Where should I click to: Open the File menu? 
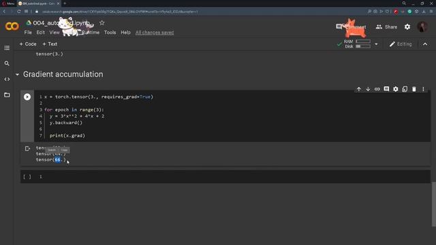(x=28, y=33)
